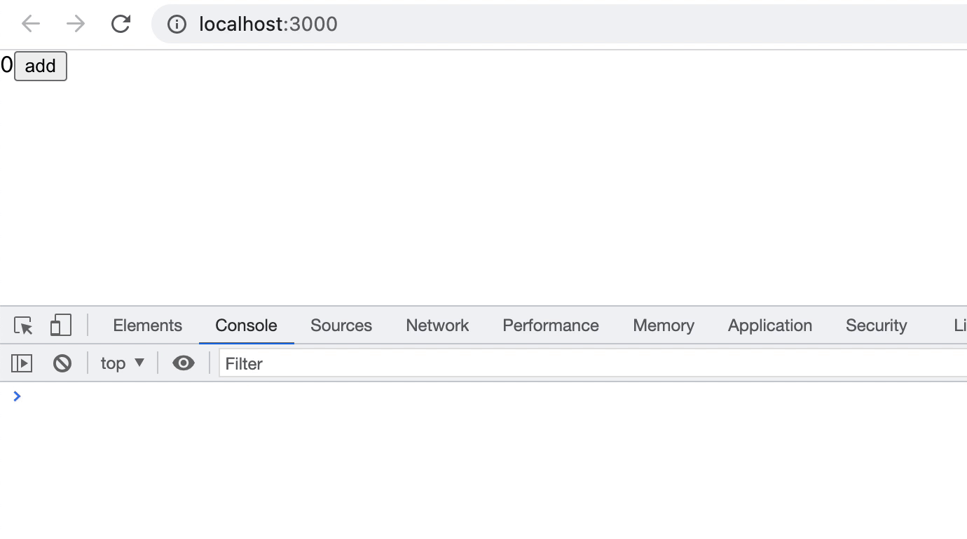
Task: Show the console sidebar panel icon
Action: (x=22, y=363)
